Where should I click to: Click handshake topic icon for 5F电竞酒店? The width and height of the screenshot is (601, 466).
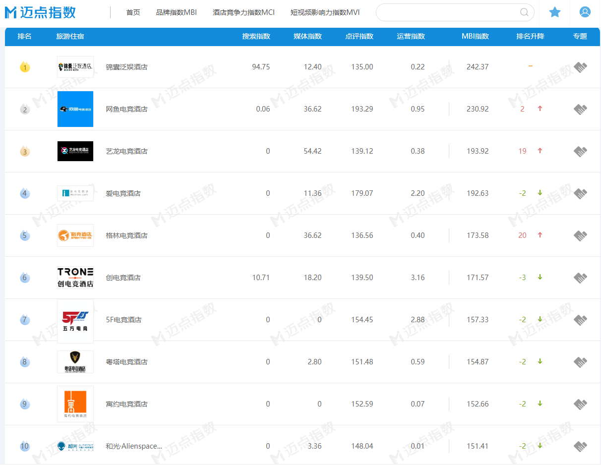coord(580,320)
